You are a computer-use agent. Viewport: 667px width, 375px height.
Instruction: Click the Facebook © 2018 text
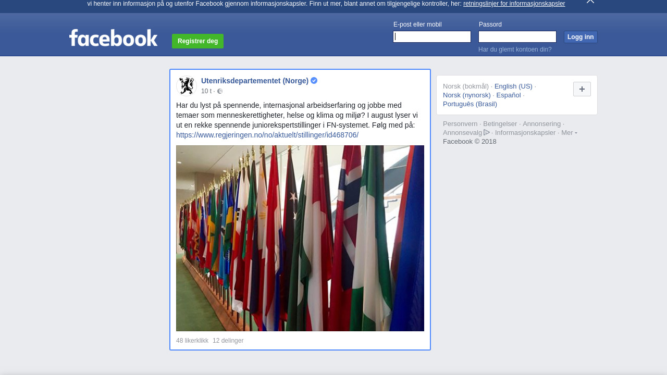[x=470, y=142]
